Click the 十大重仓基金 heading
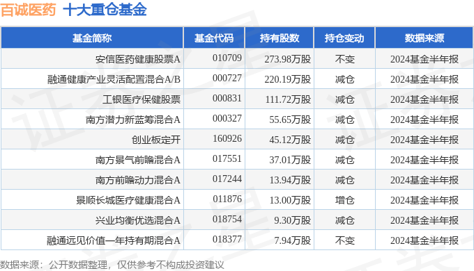474x271 pixels. 105,10
